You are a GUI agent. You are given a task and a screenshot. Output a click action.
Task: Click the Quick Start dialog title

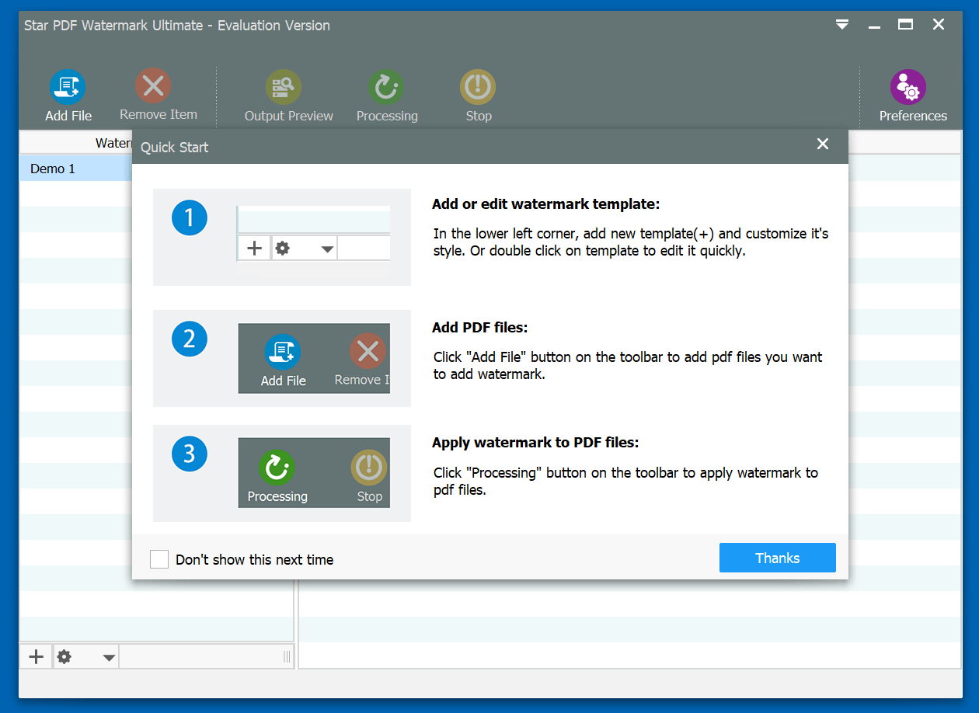175,147
